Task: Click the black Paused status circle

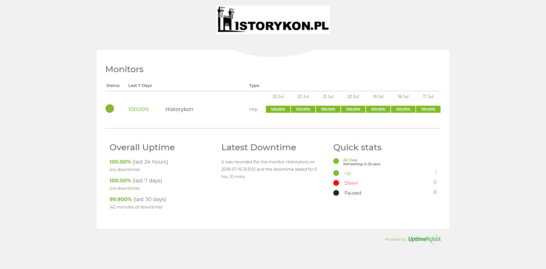Action: click(x=336, y=193)
